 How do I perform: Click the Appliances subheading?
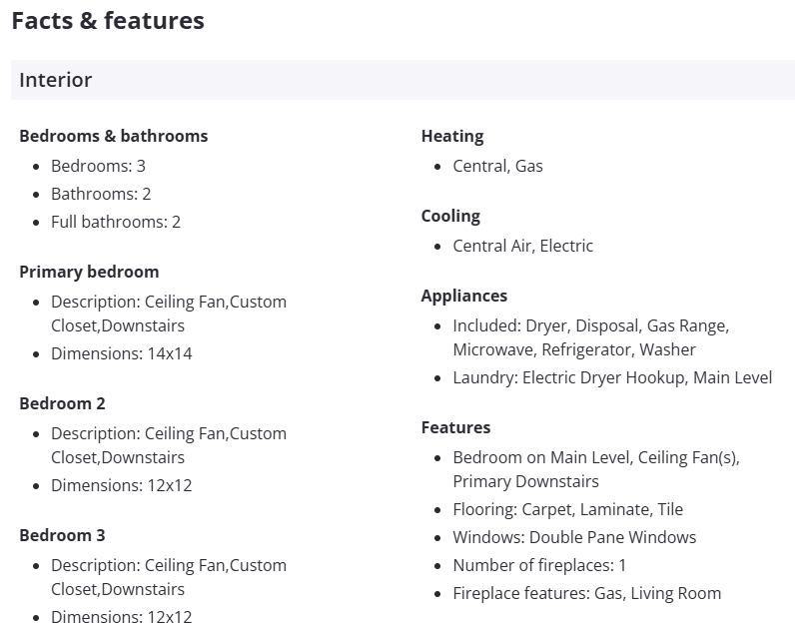tap(464, 296)
